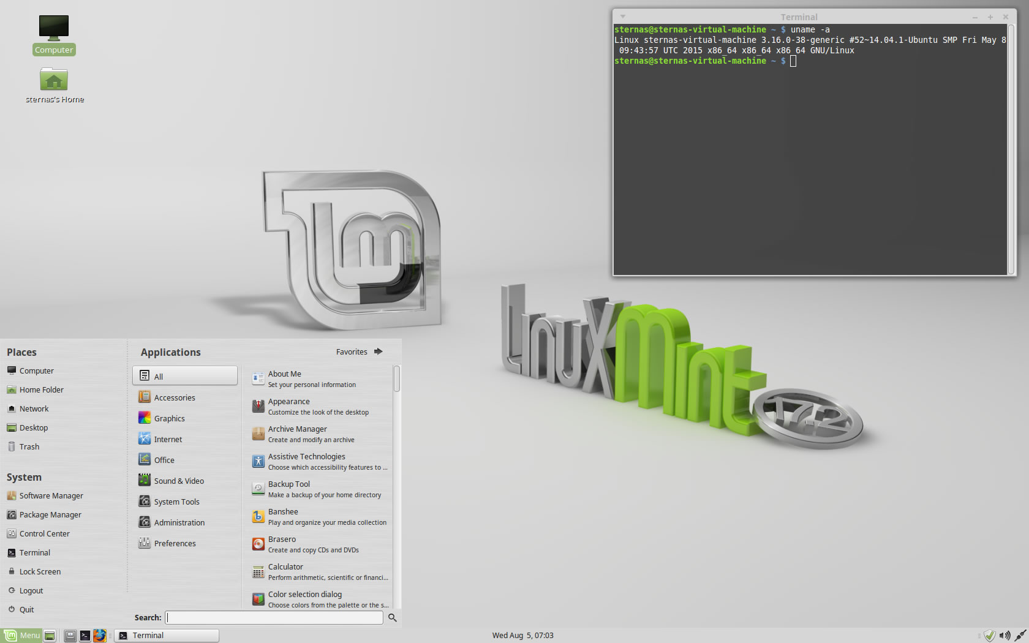This screenshot has height=643, width=1029.
Task: Click the menu Search input field
Action: click(274, 617)
